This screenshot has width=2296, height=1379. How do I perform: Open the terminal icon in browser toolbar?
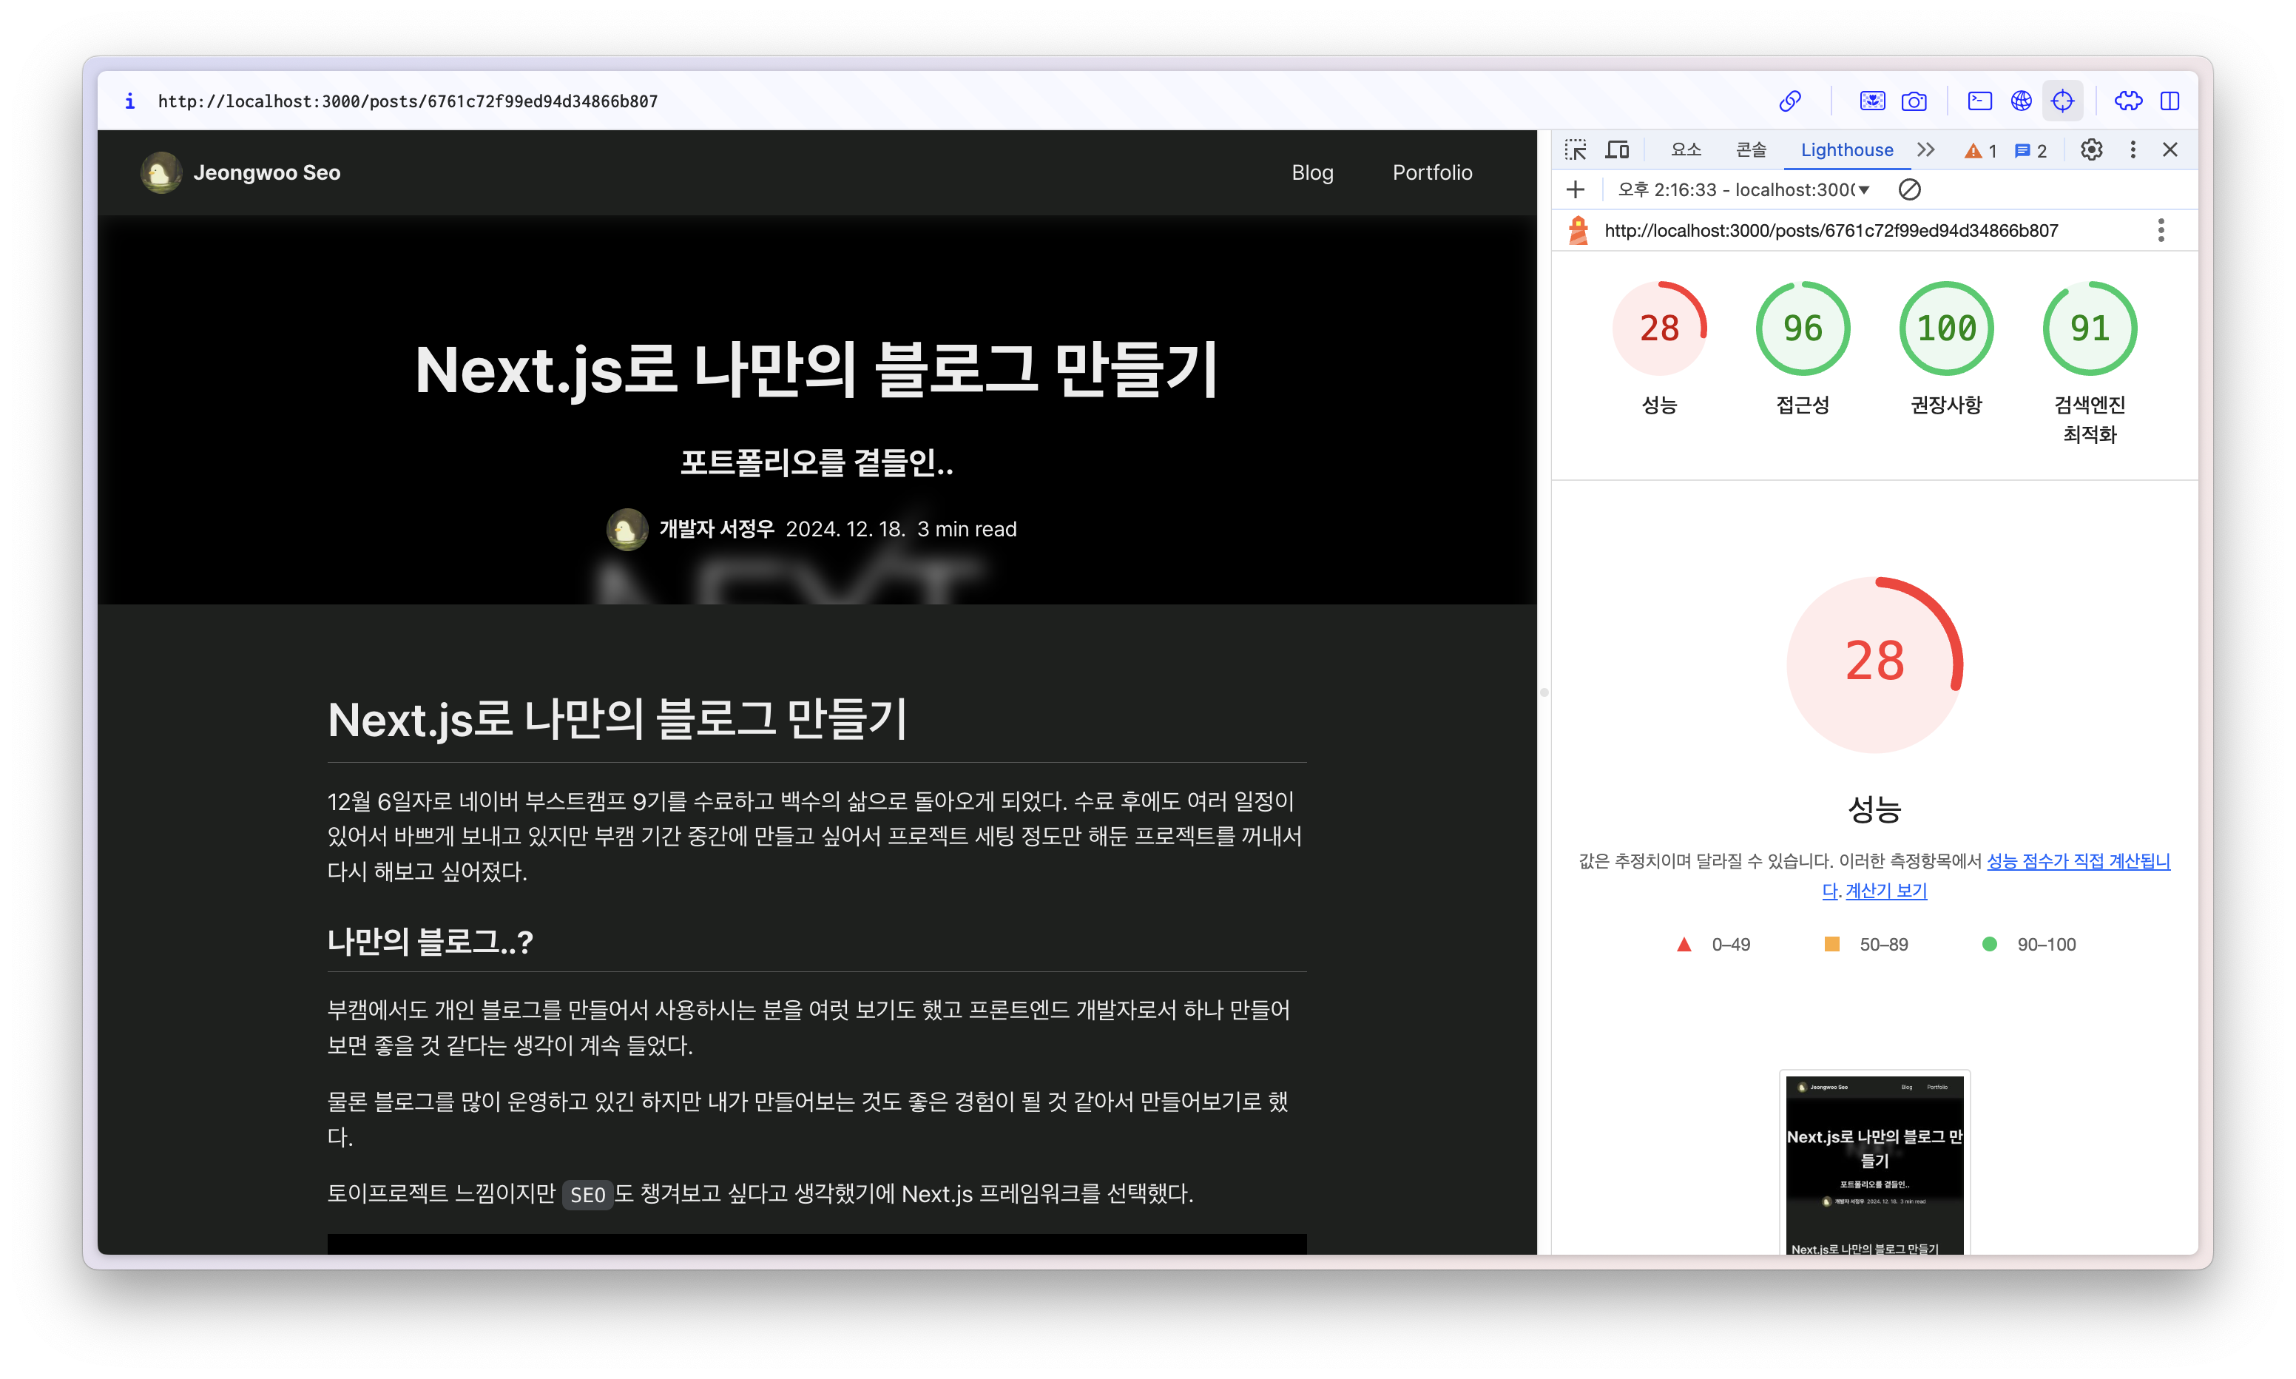click(1979, 101)
